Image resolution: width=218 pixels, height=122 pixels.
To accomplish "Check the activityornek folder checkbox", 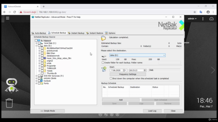I will pos(42,51).
